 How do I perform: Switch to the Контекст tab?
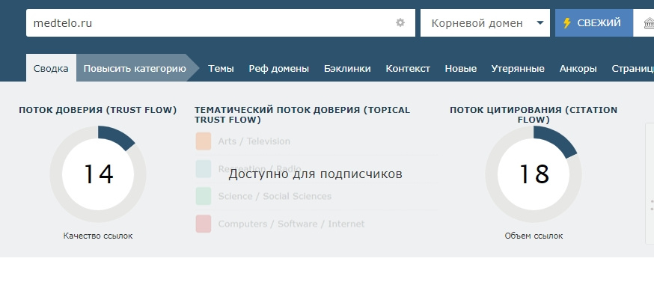tap(408, 69)
